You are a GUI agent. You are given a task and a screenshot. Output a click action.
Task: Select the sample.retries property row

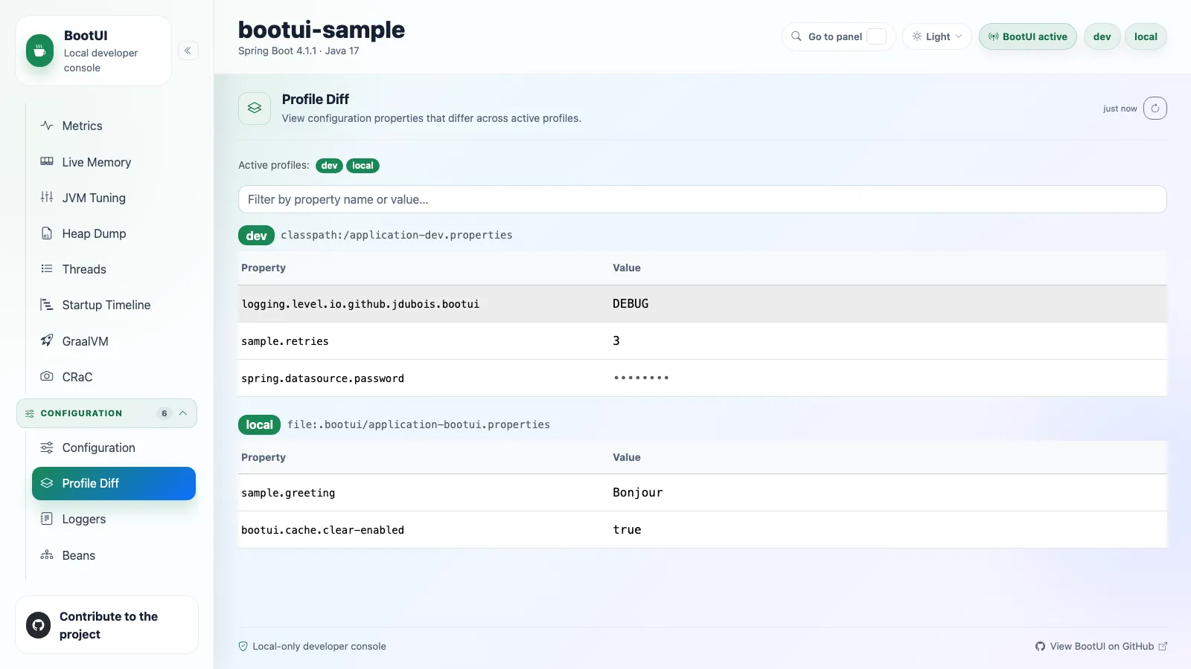click(702, 341)
